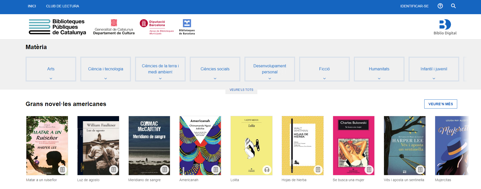Select the Lolita book cover
481x189 pixels.
(252, 145)
